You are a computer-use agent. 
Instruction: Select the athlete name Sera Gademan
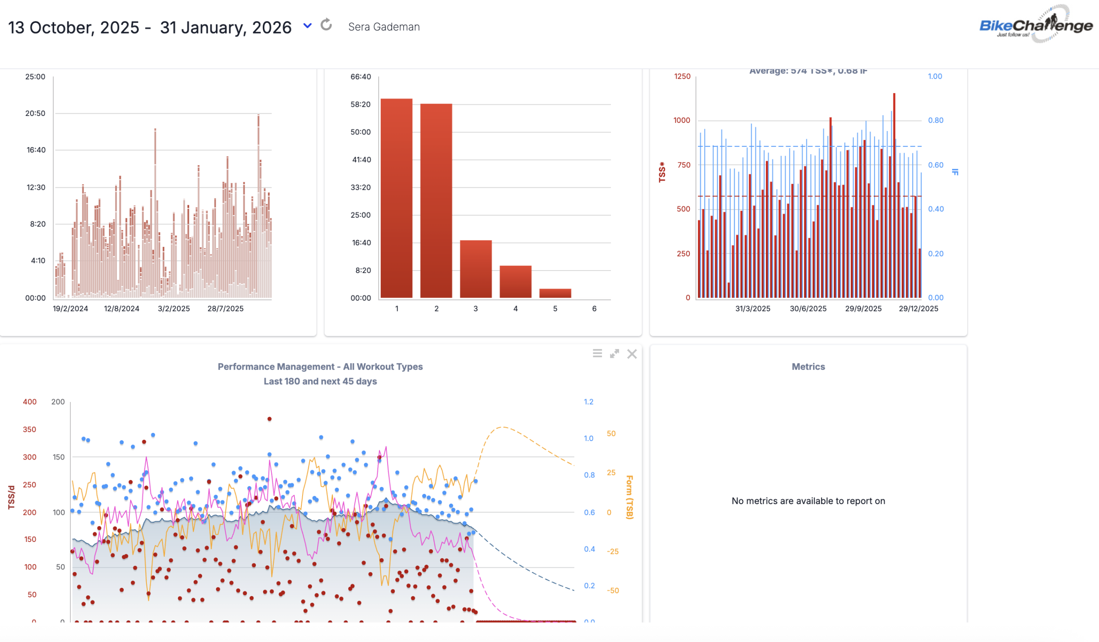(384, 27)
